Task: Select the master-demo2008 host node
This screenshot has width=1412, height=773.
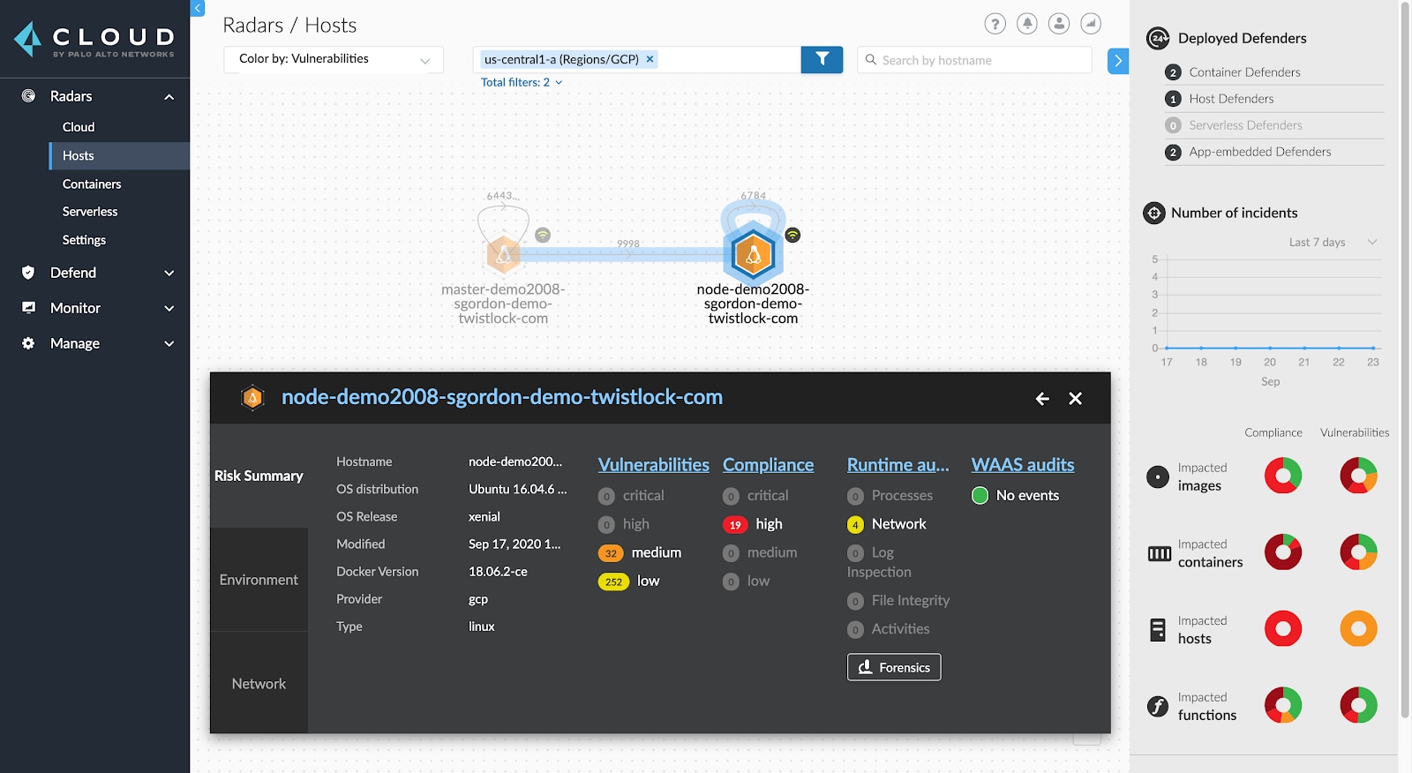Action: click(504, 255)
